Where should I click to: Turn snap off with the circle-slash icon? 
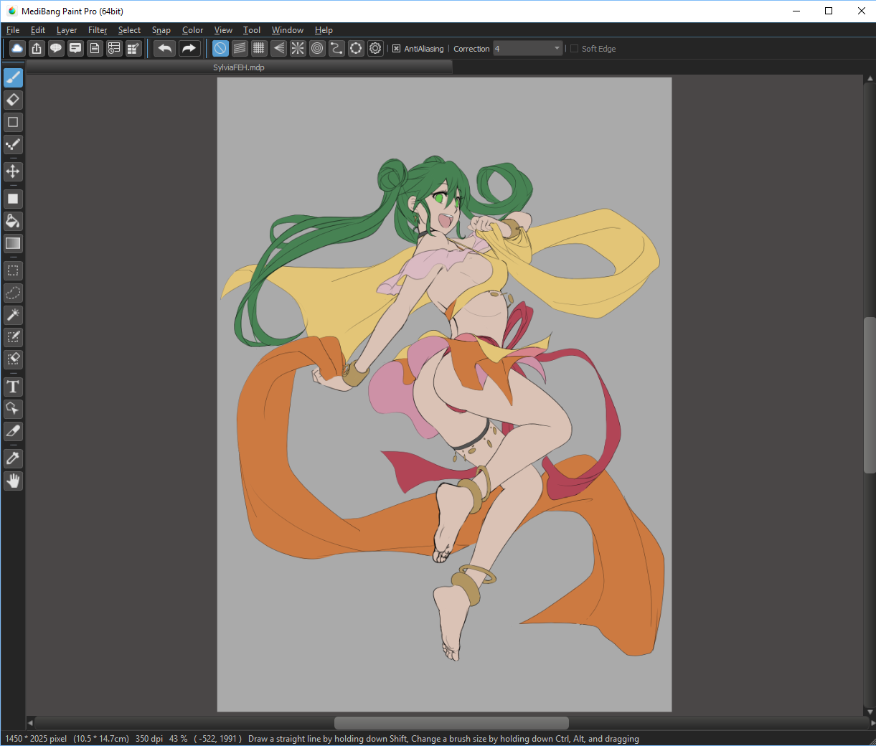coord(220,48)
